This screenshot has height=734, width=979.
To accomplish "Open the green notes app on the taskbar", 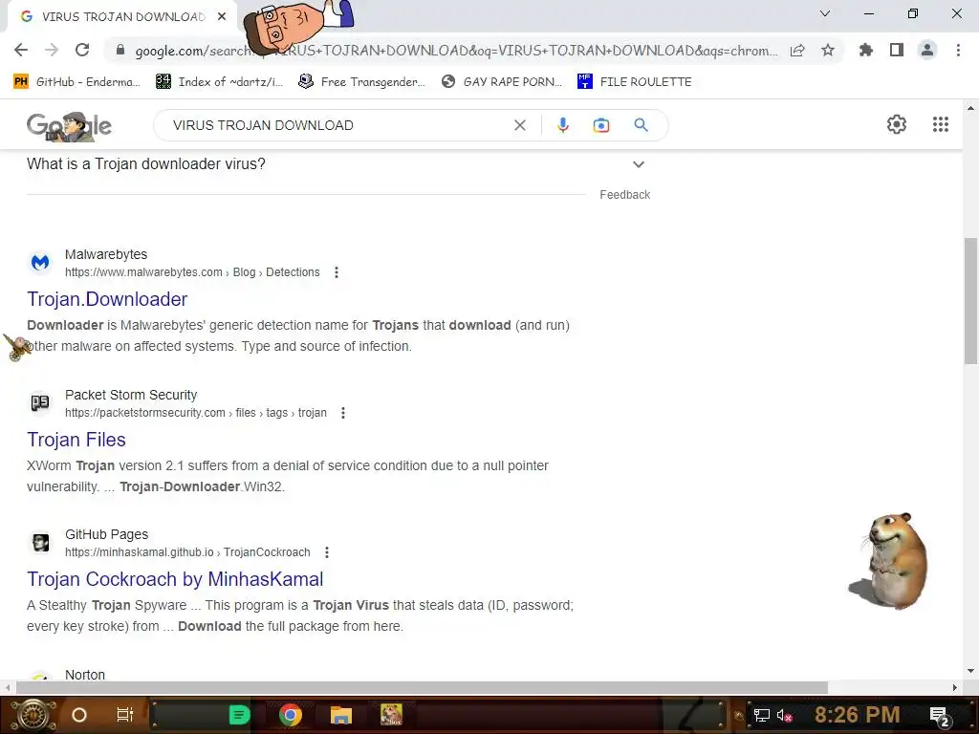I will [239, 715].
